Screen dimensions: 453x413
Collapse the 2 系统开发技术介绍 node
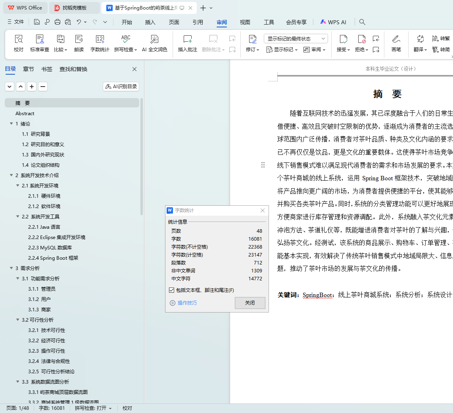pos(11,175)
